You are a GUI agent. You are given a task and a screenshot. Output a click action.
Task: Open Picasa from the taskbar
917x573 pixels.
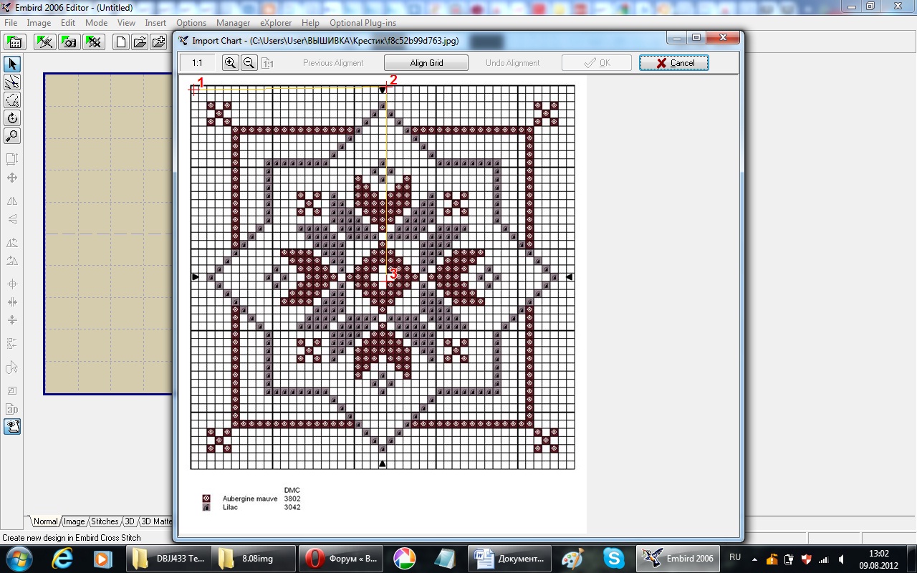click(405, 558)
